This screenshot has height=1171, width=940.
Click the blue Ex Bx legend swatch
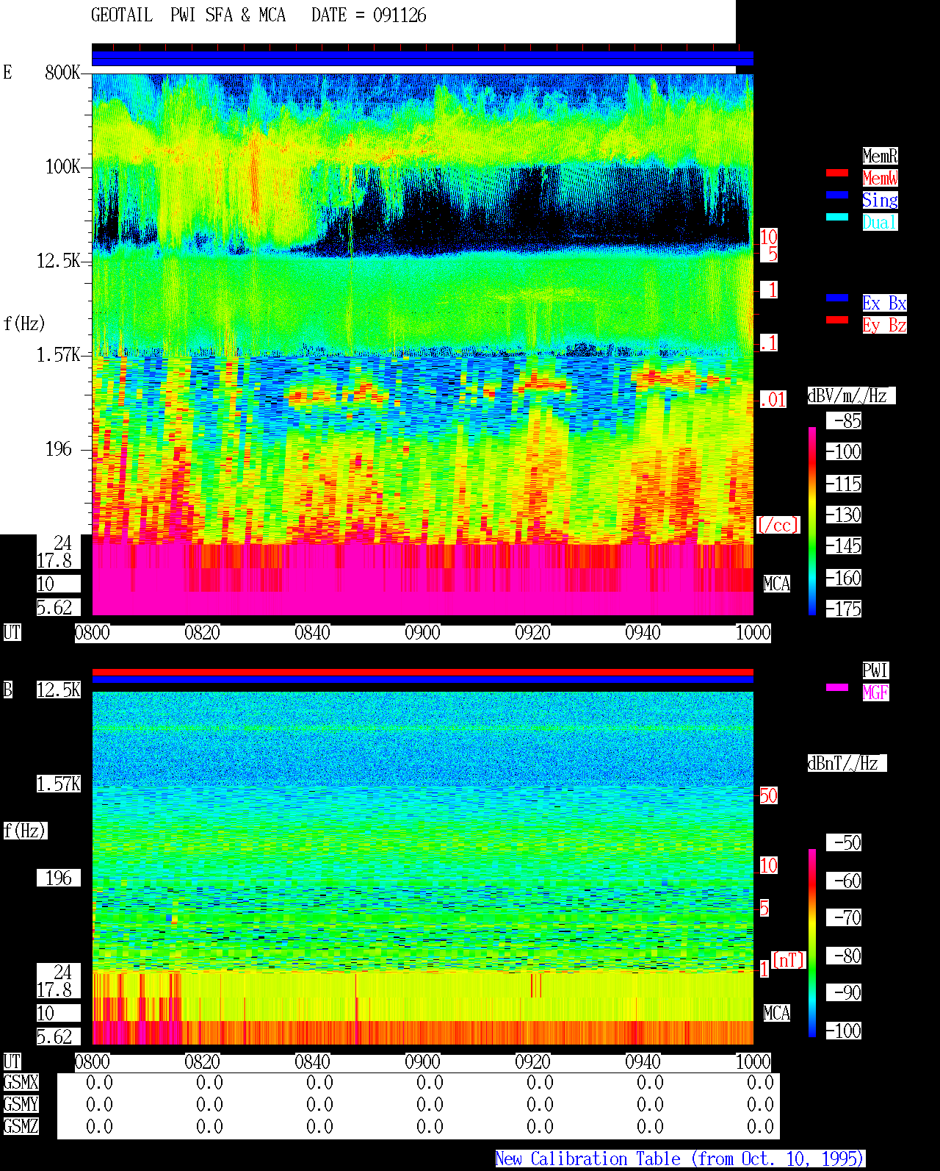837,298
